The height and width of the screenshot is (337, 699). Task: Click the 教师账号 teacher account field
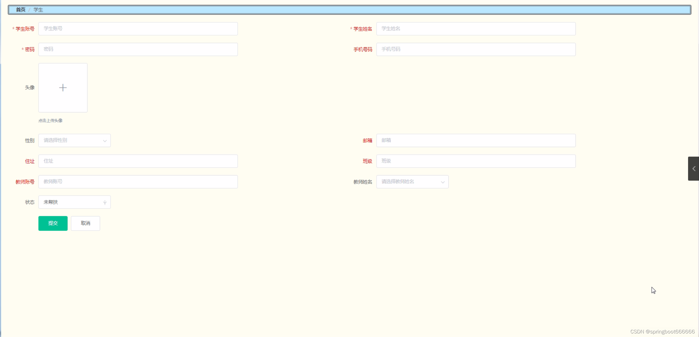(x=138, y=182)
